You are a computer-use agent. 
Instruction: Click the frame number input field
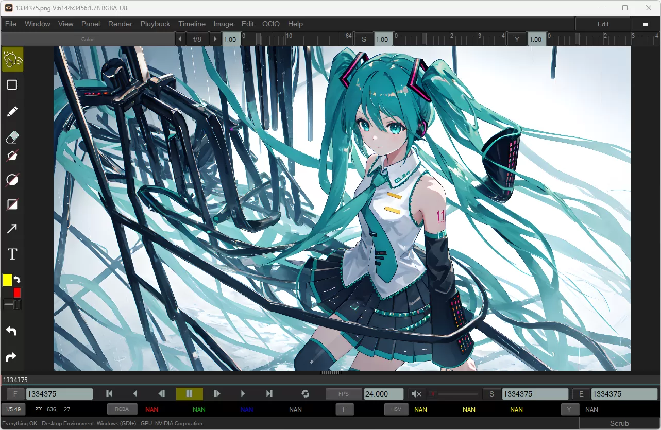click(x=58, y=393)
